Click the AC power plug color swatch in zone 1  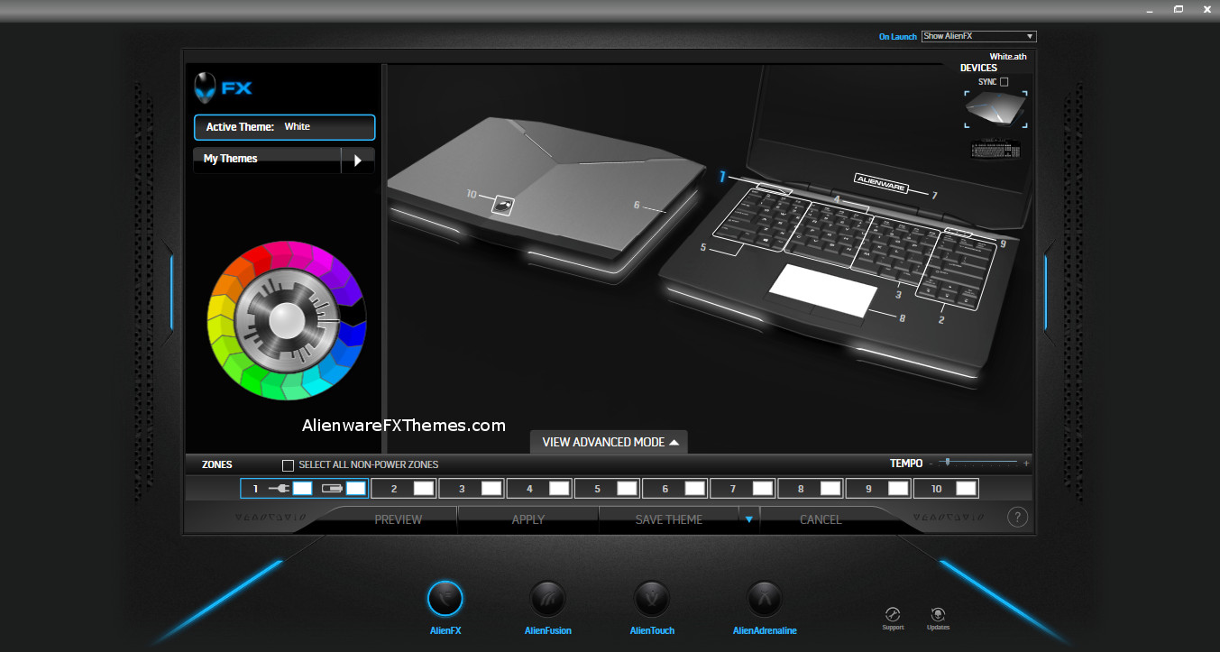click(302, 488)
